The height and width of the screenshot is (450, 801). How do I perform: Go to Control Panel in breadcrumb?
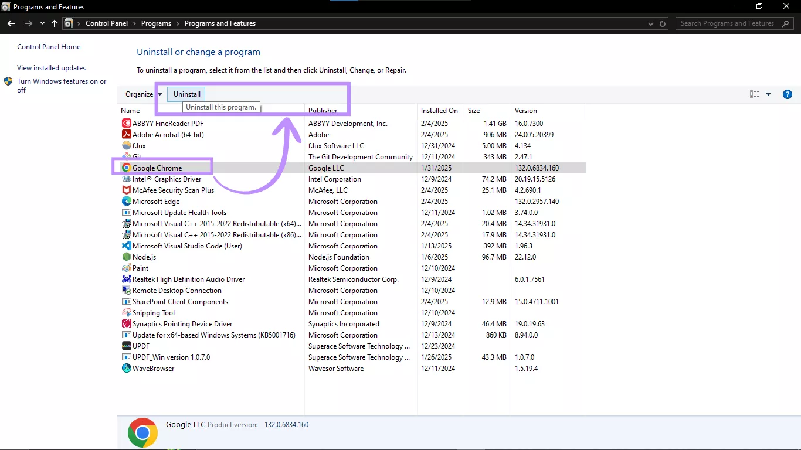[107, 23]
